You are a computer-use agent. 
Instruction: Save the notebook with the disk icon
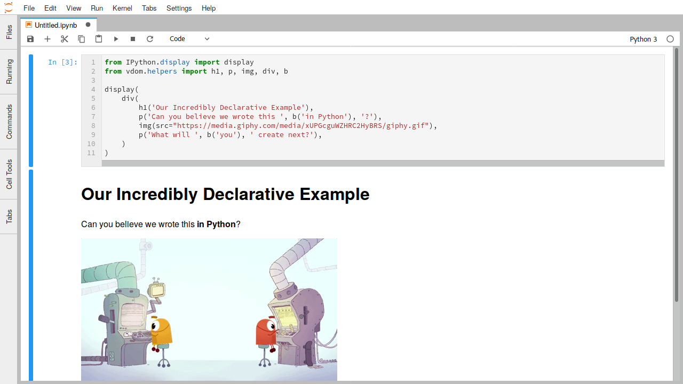tap(30, 39)
